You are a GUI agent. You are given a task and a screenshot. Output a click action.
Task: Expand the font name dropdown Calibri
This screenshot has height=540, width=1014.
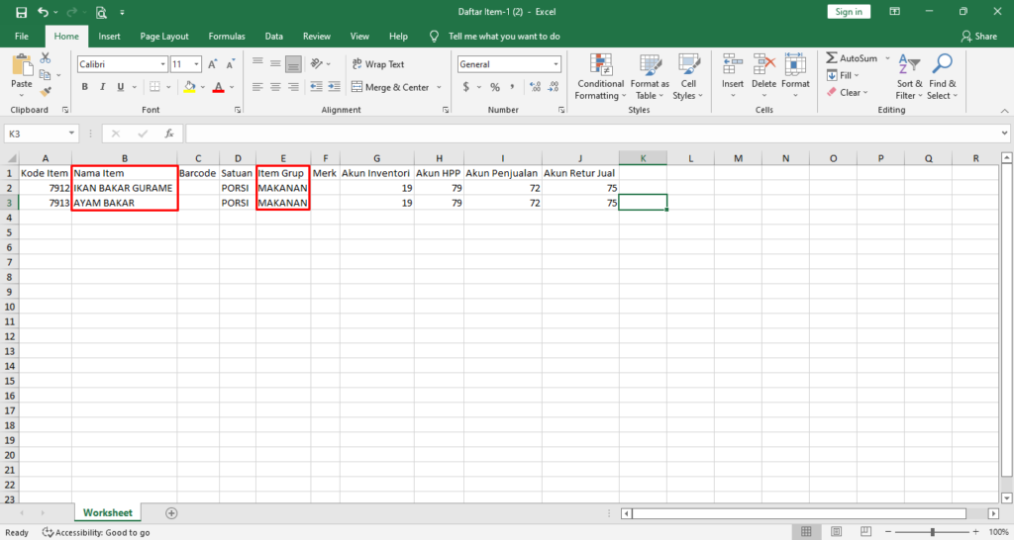click(x=162, y=64)
